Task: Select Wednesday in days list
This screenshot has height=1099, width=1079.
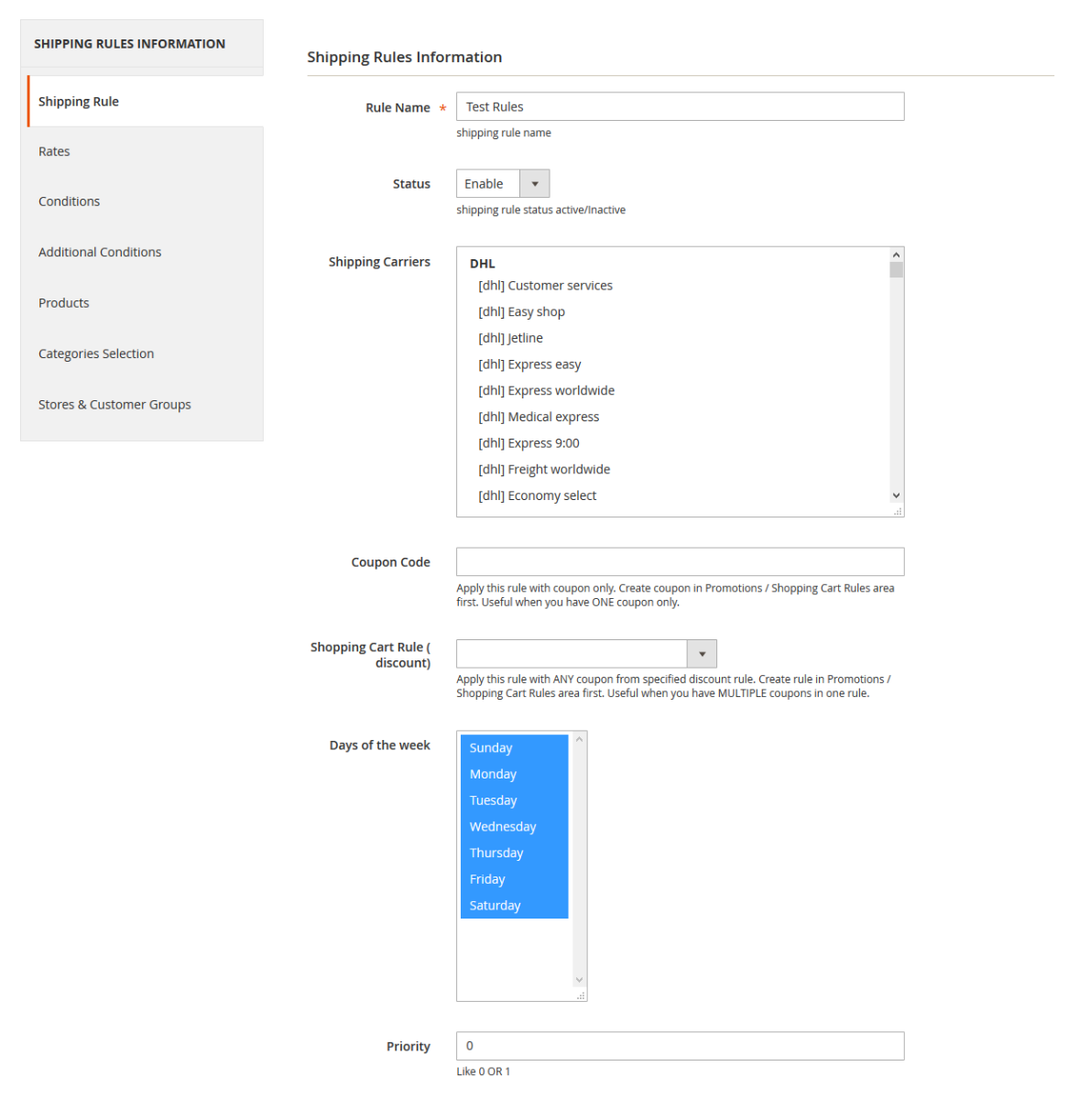Action: coord(503,827)
